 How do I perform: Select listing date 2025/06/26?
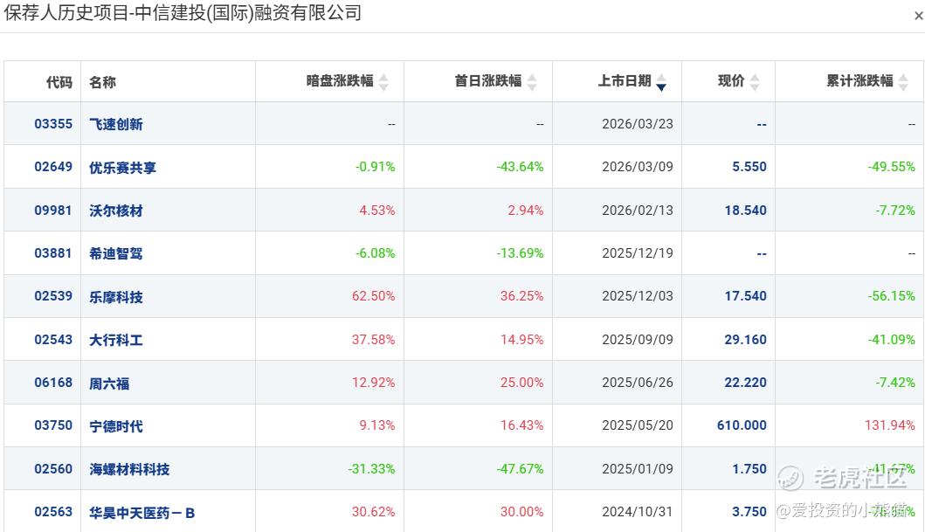pos(637,383)
